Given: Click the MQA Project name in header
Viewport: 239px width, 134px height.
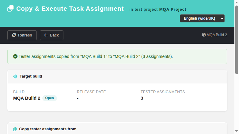Looking at the screenshot, I should click(x=173, y=10).
